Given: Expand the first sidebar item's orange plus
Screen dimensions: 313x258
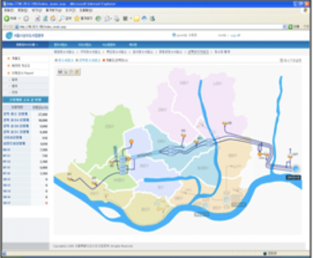Looking at the screenshot, I should [9, 58].
